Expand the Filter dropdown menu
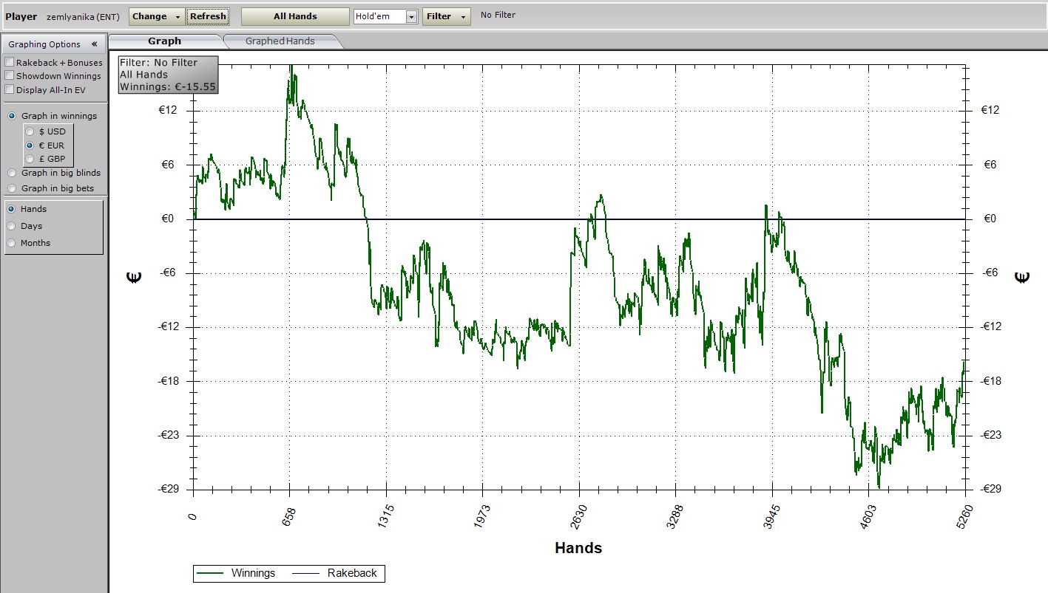 tap(446, 16)
